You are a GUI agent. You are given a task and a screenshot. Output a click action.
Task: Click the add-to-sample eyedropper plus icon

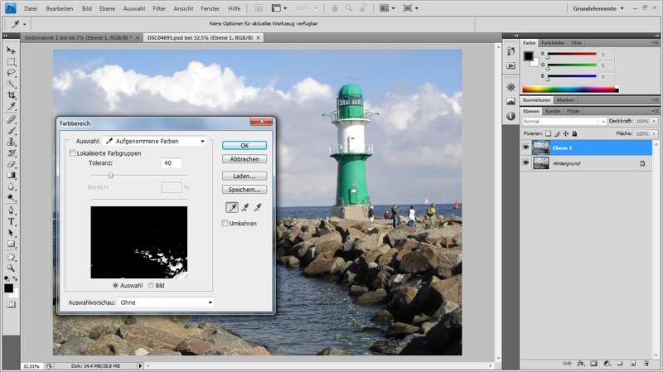[244, 207]
